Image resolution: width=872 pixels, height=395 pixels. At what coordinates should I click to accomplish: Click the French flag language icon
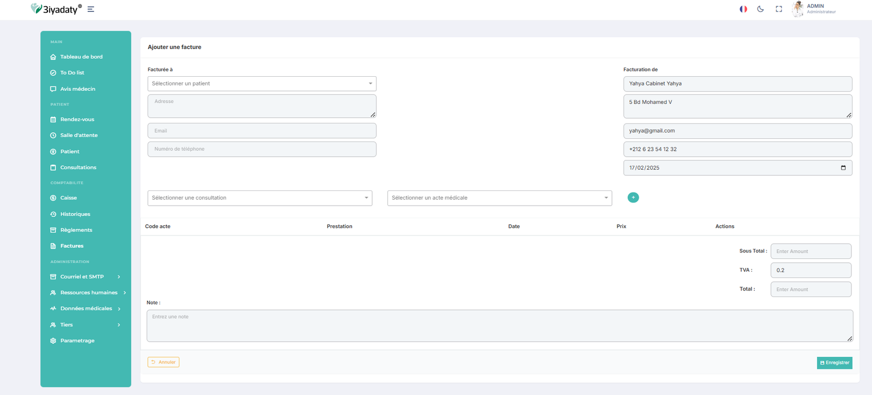tap(743, 9)
